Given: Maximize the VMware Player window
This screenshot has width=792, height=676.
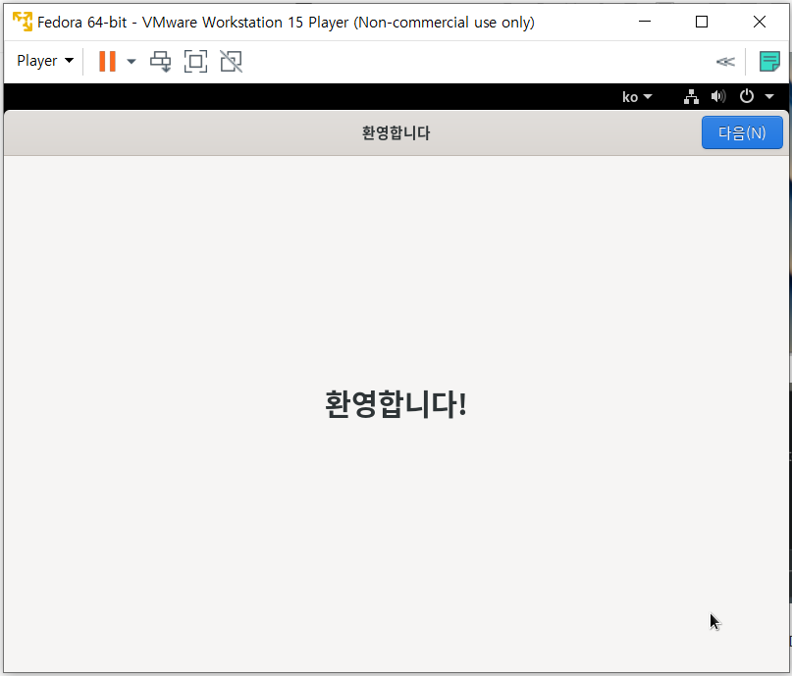Looking at the screenshot, I should coord(702,22).
